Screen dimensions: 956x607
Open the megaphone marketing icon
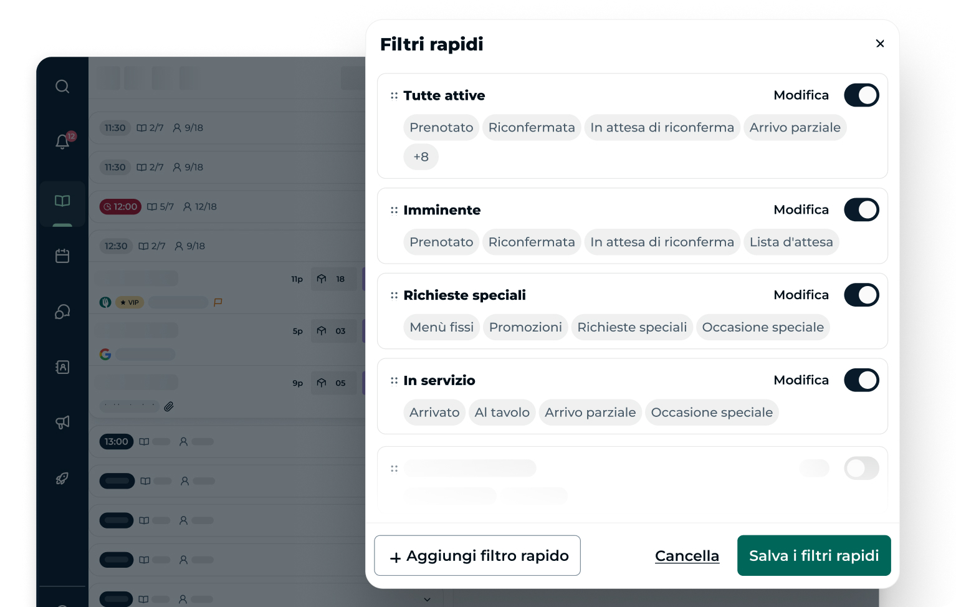[62, 423]
